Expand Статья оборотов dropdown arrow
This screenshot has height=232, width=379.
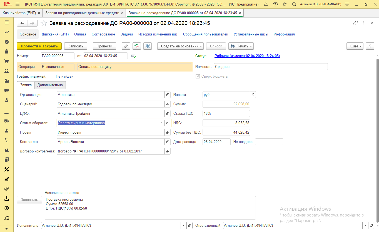point(161,123)
